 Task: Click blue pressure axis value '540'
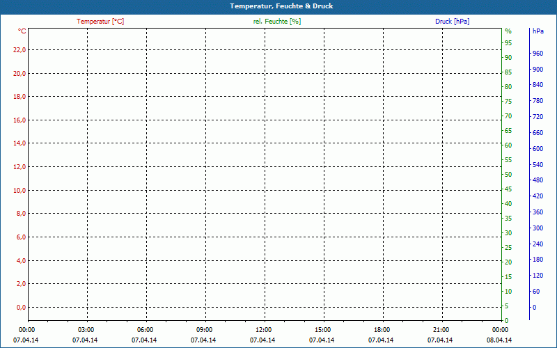point(538,165)
